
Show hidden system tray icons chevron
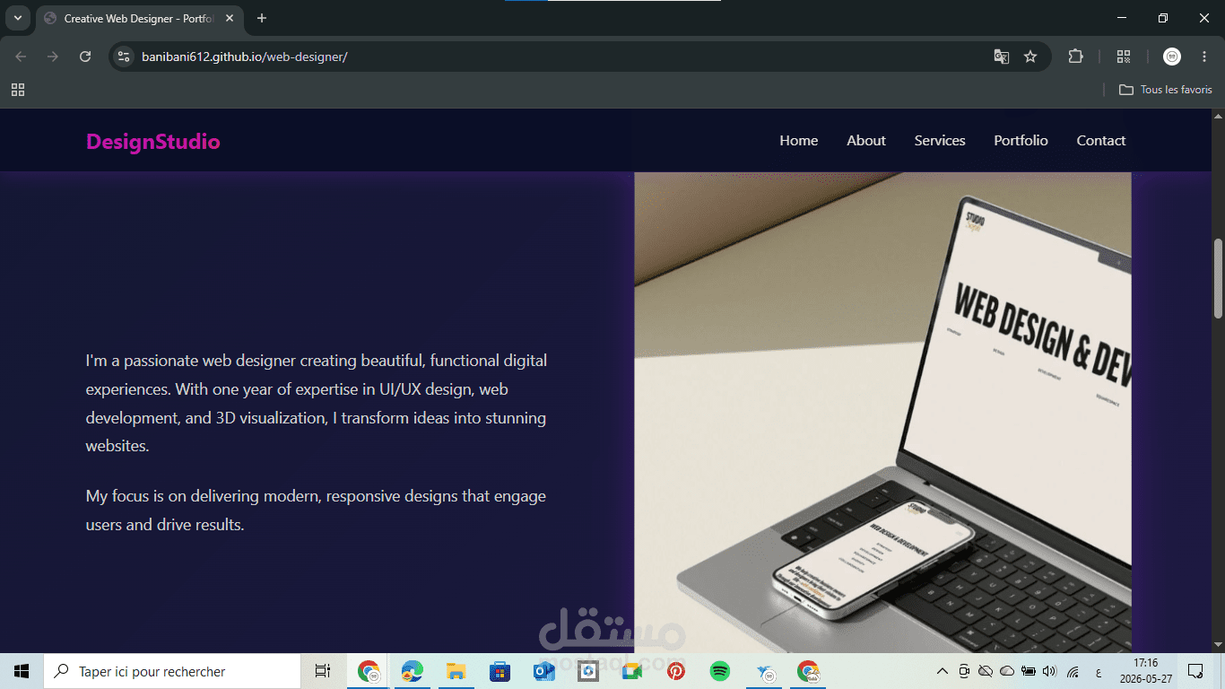(942, 671)
